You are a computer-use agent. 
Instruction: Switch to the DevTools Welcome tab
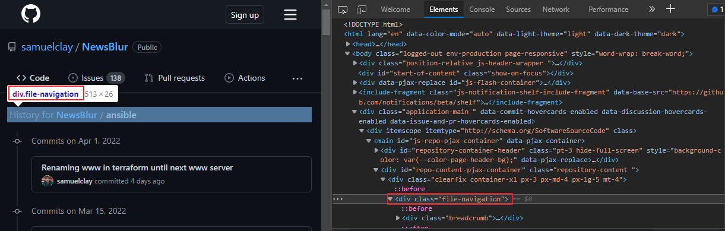pyautogui.click(x=395, y=10)
